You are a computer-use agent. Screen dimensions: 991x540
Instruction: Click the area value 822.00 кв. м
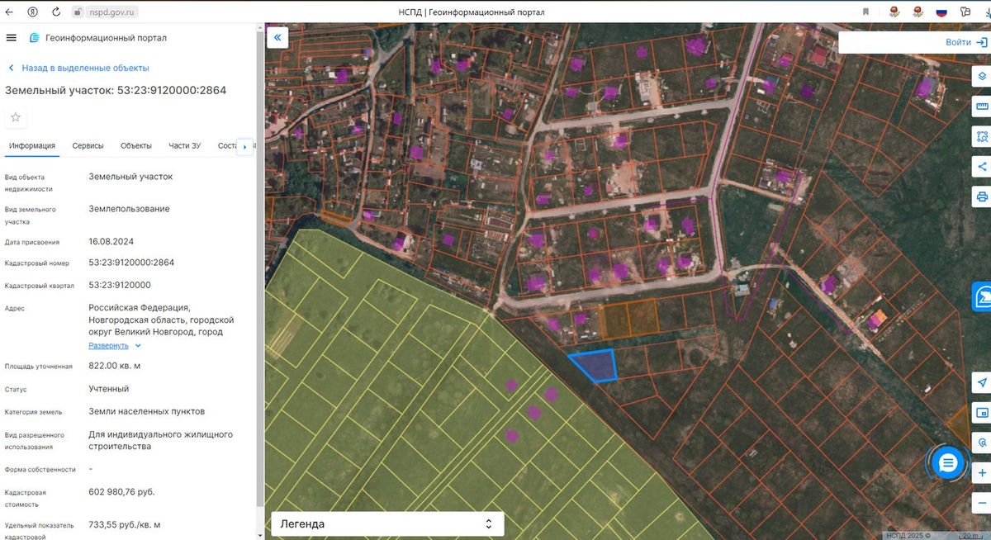coord(115,366)
